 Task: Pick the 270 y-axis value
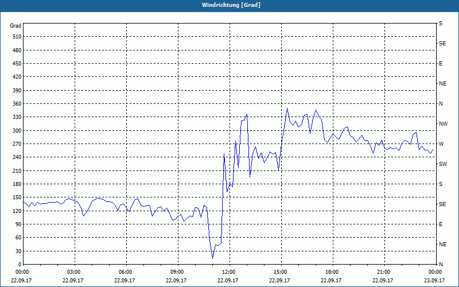[17, 144]
